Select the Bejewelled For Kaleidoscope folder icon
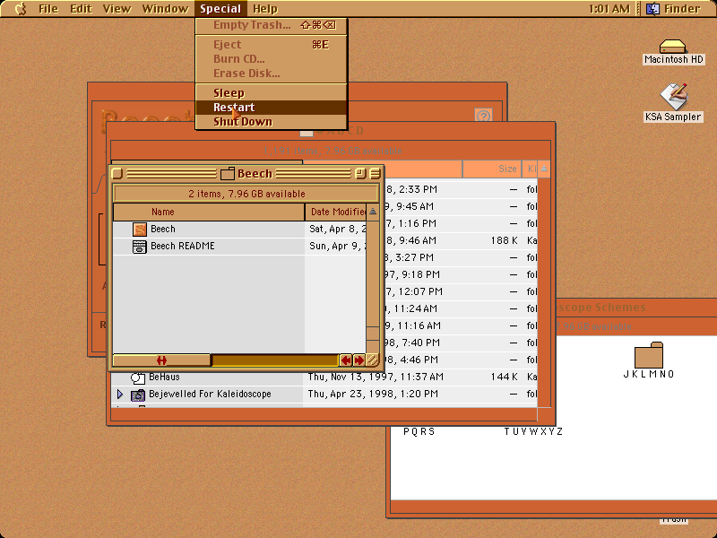 (138, 395)
